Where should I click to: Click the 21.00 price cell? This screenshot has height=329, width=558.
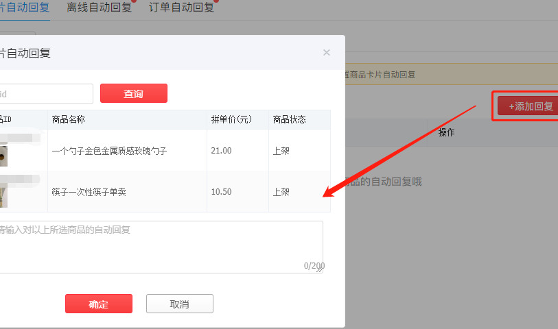[x=221, y=151]
